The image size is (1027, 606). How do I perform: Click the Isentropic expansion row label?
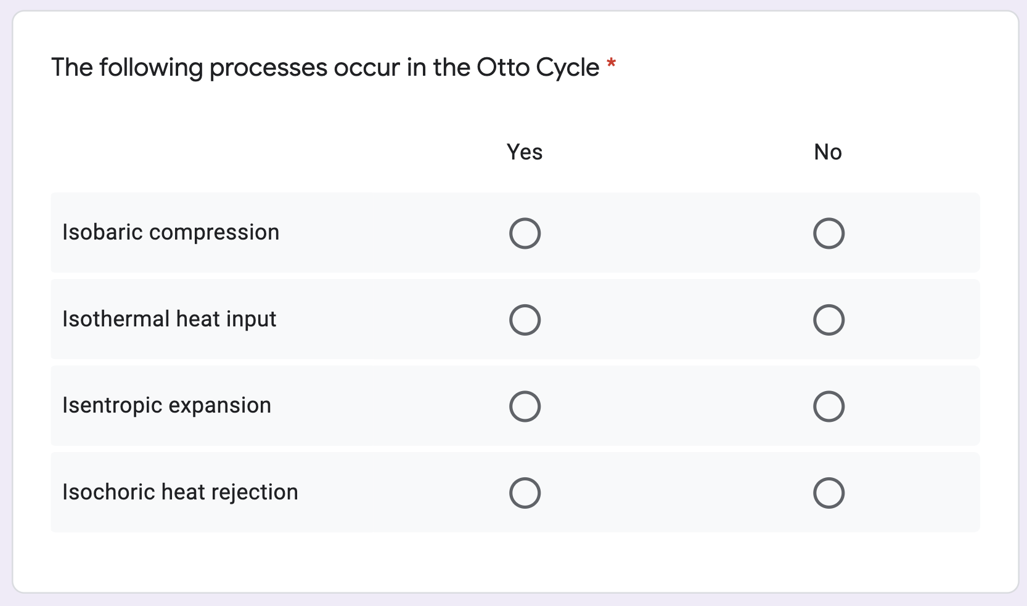[166, 406]
